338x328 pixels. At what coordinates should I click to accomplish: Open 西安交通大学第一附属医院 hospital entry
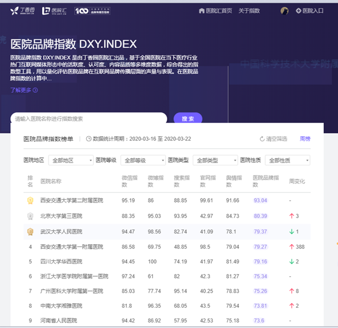point(72,246)
